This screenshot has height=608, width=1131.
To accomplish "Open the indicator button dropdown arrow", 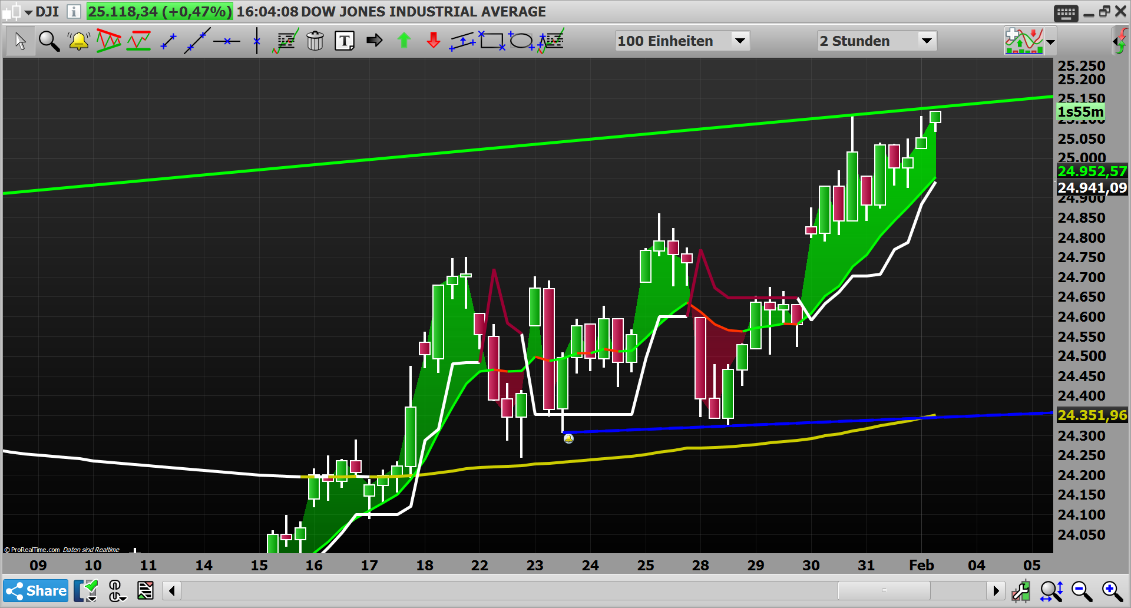I will click(1050, 42).
